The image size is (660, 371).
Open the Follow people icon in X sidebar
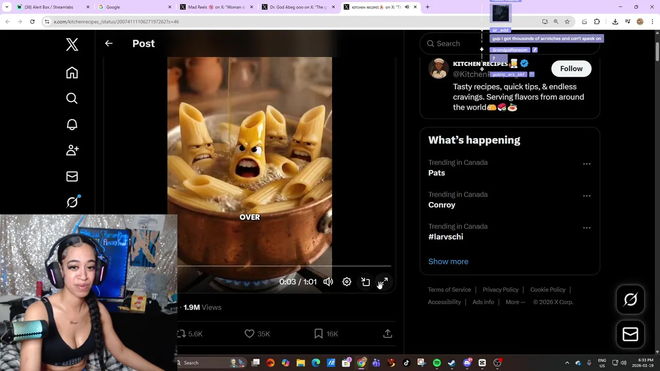click(72, 150)
